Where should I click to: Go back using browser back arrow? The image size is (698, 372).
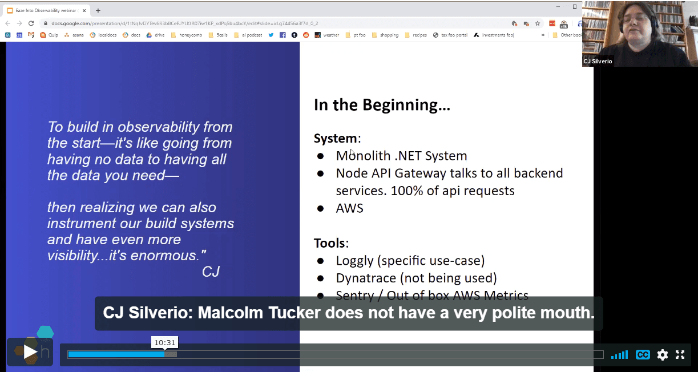(8, 23)
